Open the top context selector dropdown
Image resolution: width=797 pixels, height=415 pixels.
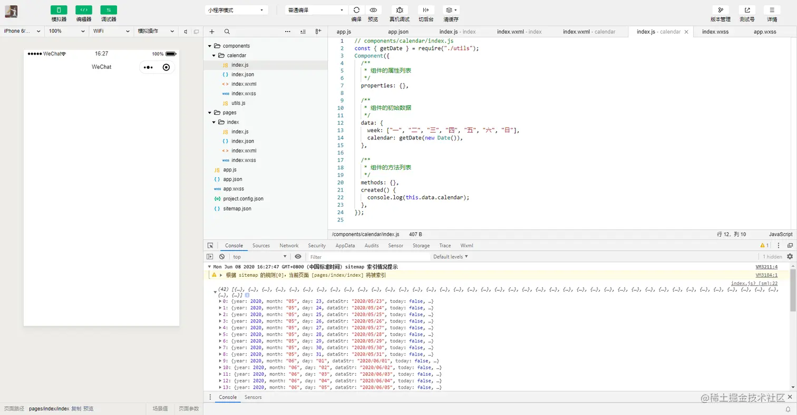click(260, 257)
